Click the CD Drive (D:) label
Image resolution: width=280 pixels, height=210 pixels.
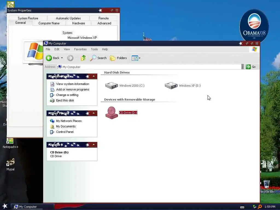(128, 113)
